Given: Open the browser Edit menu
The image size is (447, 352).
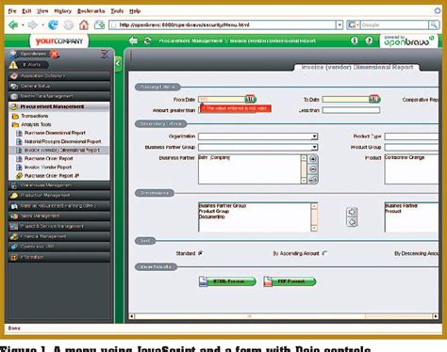Looking at the screenshot, I should point(26,11).
